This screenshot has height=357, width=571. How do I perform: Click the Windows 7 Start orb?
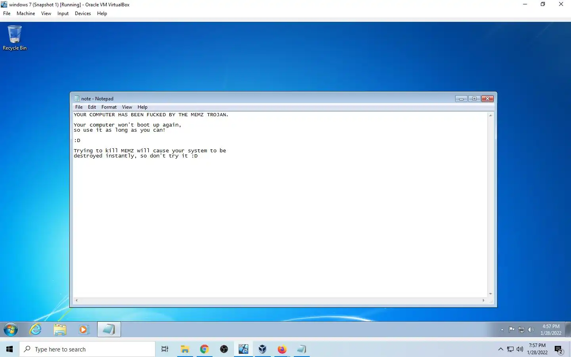pyautogui.click(x=11, y=329)
